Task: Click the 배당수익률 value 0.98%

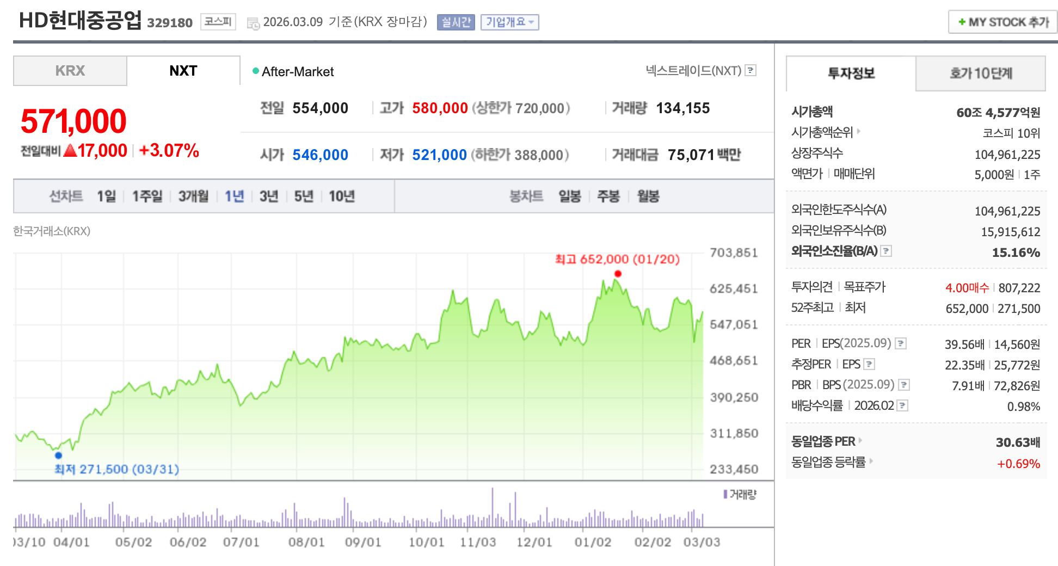Action: (1024, 407)
